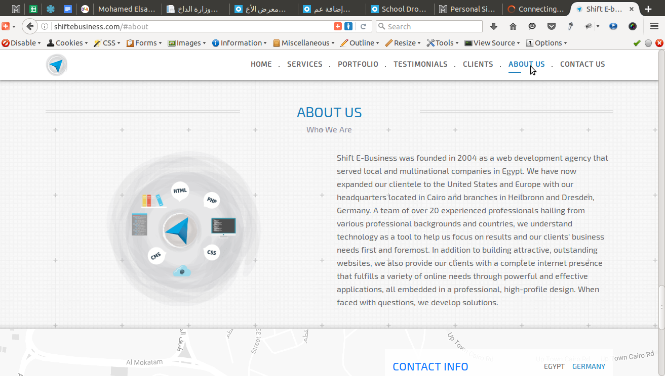Click the CMS speech bubble in graphic

tap(155, 256)
